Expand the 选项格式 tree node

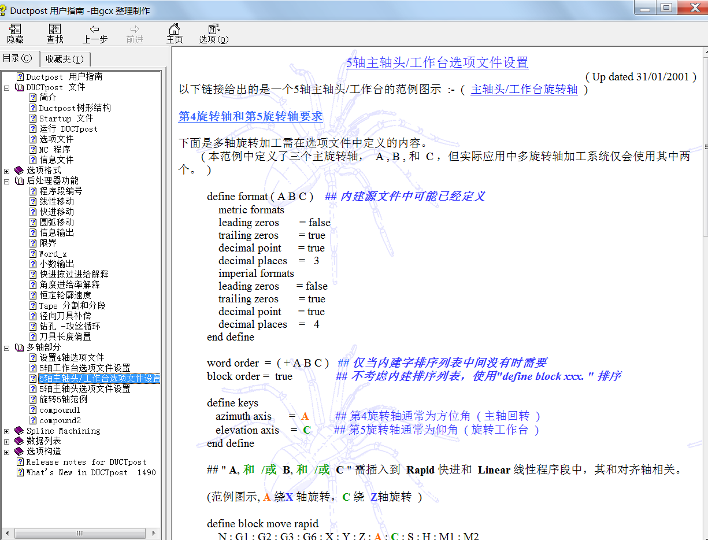point(7,171)
